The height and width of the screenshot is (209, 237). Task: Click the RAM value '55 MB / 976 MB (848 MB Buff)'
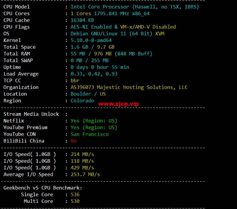click(112, 54)
